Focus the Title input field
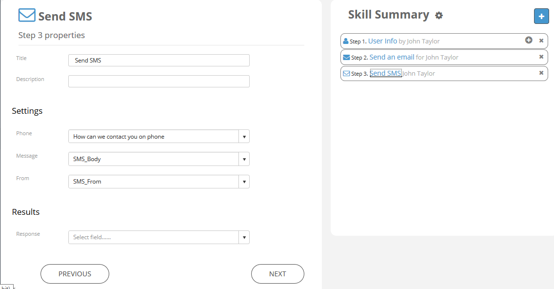The height and width of the screenshot is (289, 554). (x=159, y=61)
